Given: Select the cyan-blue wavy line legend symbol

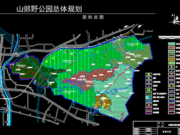Looking at the screenshot, I should click(149, 101).
